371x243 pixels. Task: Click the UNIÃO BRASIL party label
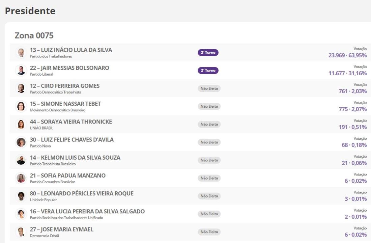tap(41, 128)
